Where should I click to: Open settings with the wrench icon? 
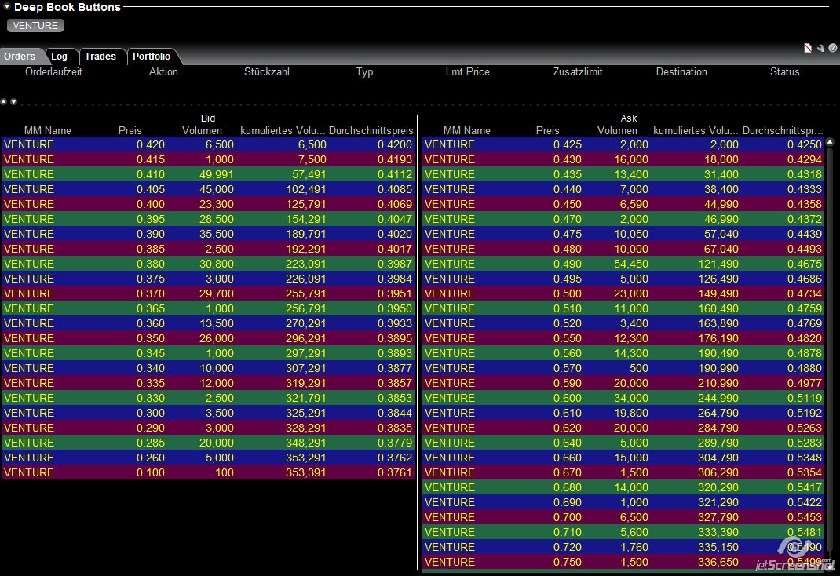(x=820, y=48)
